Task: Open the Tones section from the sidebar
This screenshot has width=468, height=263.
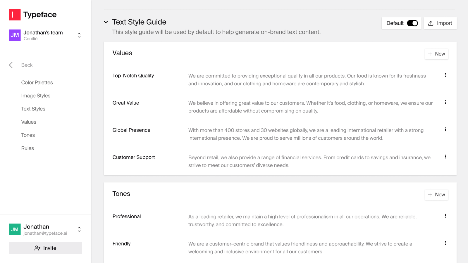Action: pos(28,135)
